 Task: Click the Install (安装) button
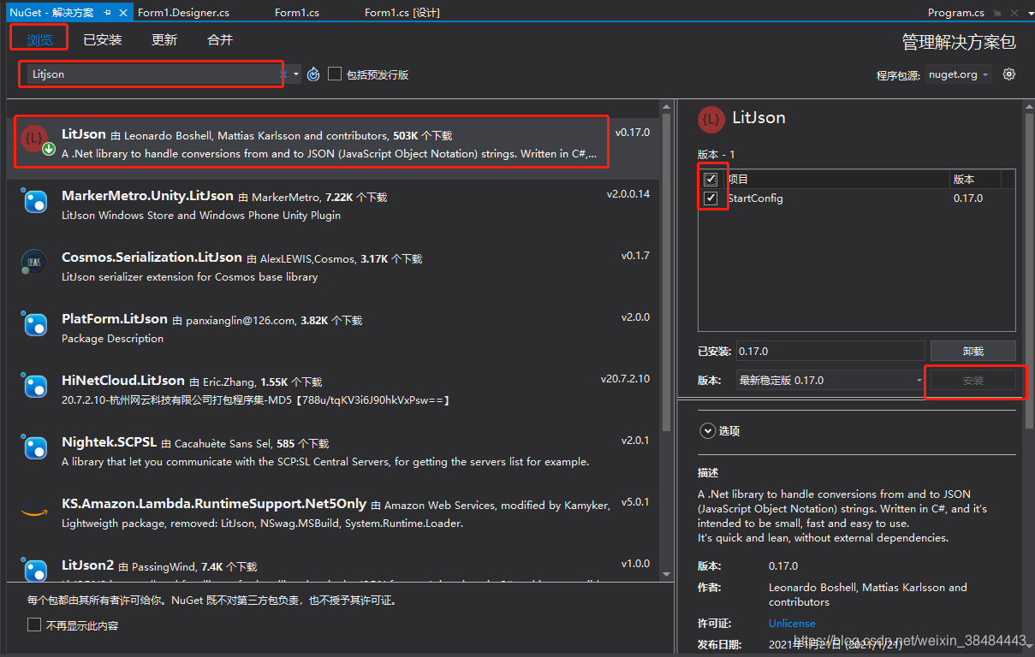[973, 381]
